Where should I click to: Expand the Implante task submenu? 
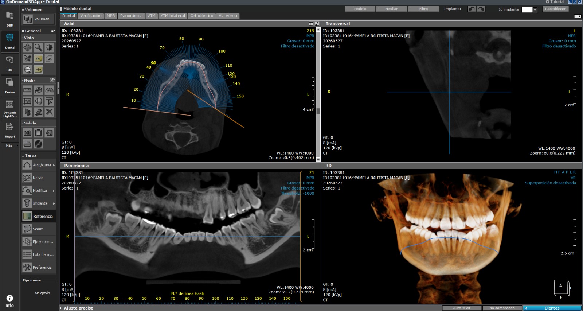coord(54,203)
